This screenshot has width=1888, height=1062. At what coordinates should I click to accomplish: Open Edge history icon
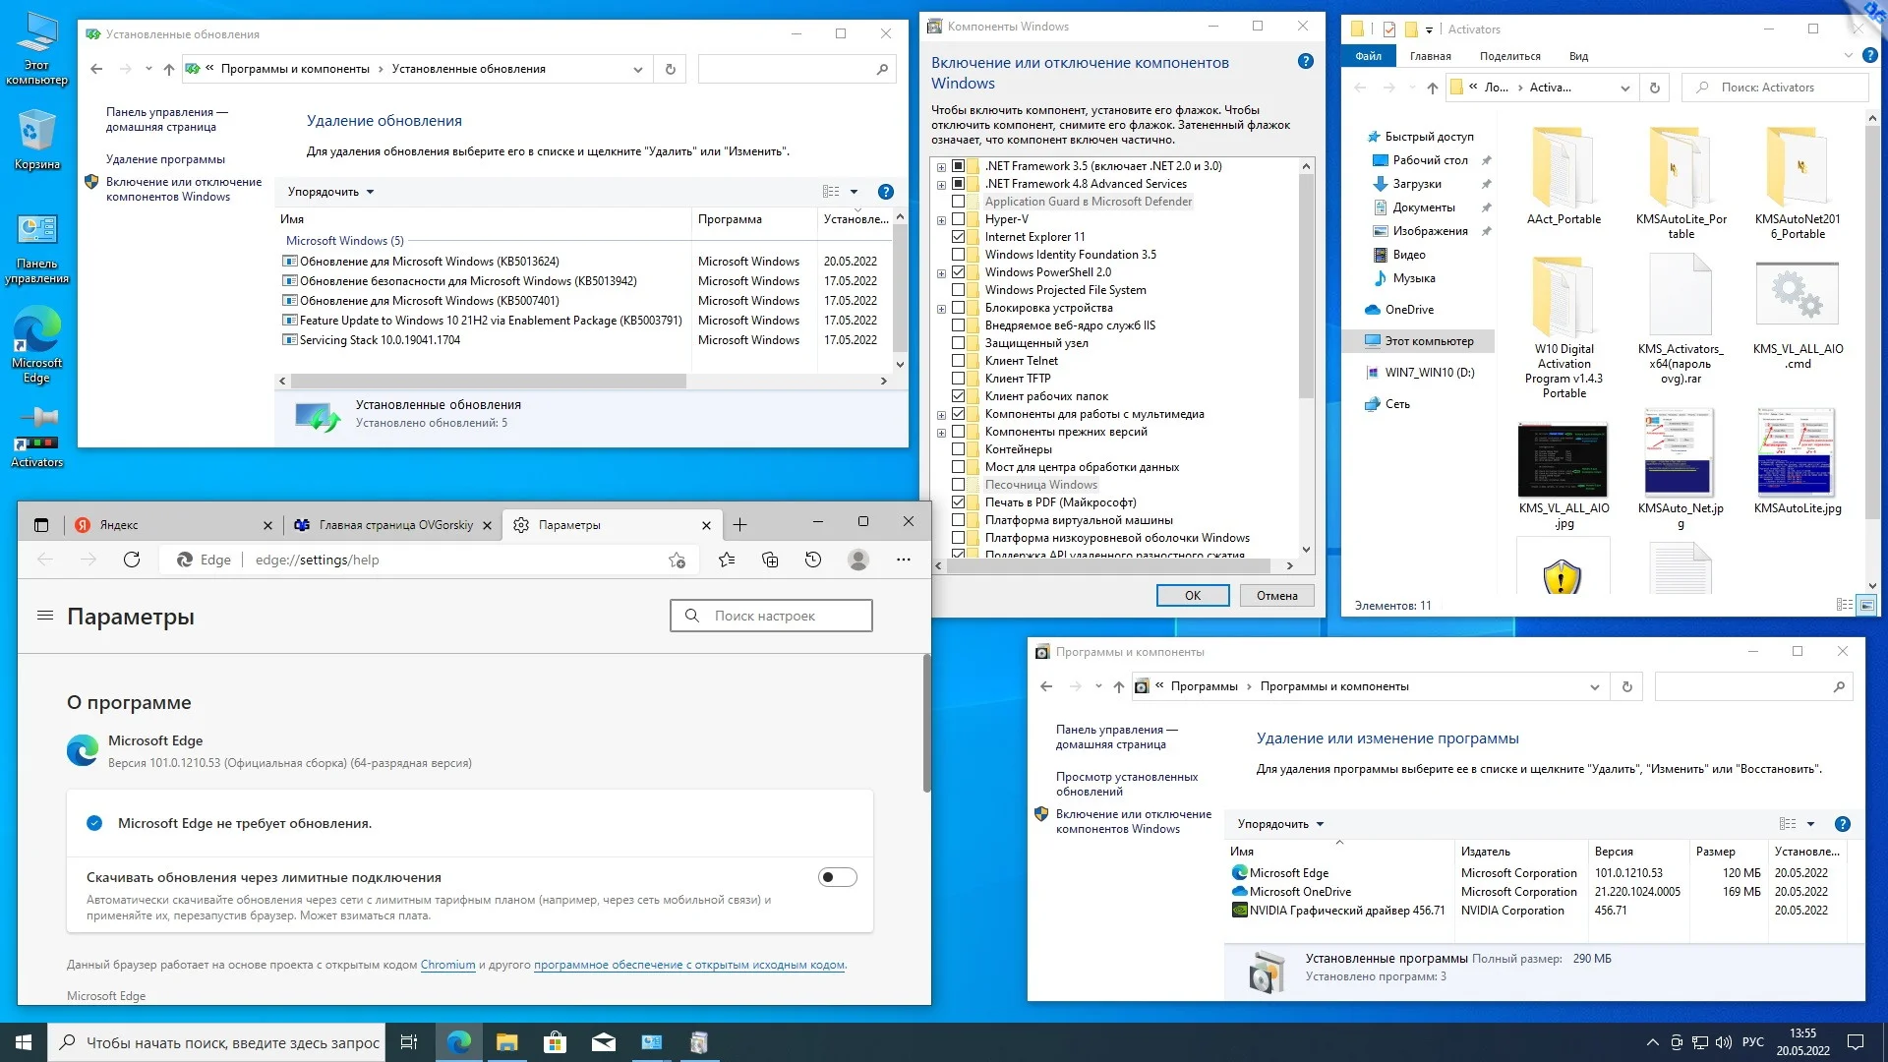coord(813,560)
